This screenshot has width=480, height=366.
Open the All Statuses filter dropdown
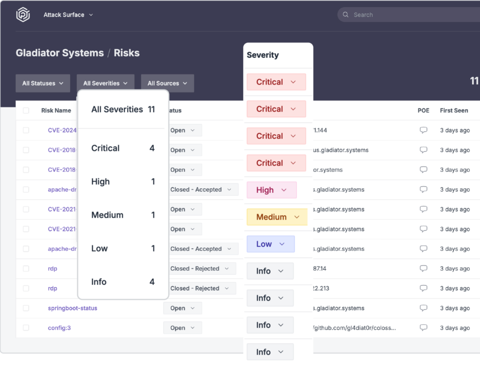[x=43, y=83]
